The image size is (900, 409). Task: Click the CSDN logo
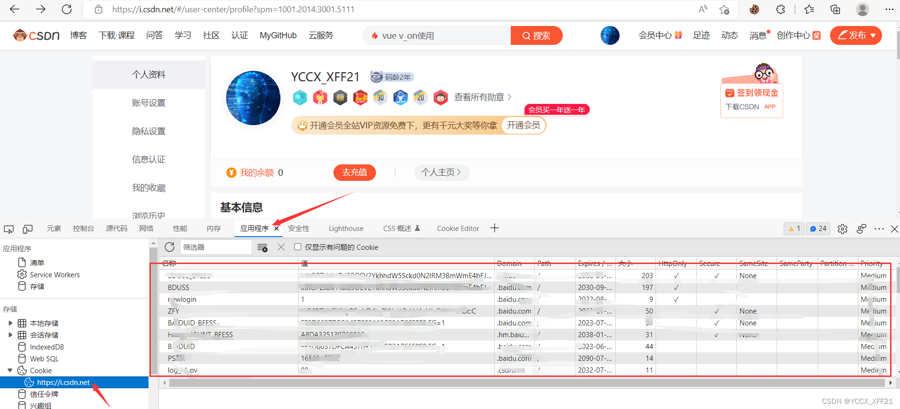pos(36,35)
